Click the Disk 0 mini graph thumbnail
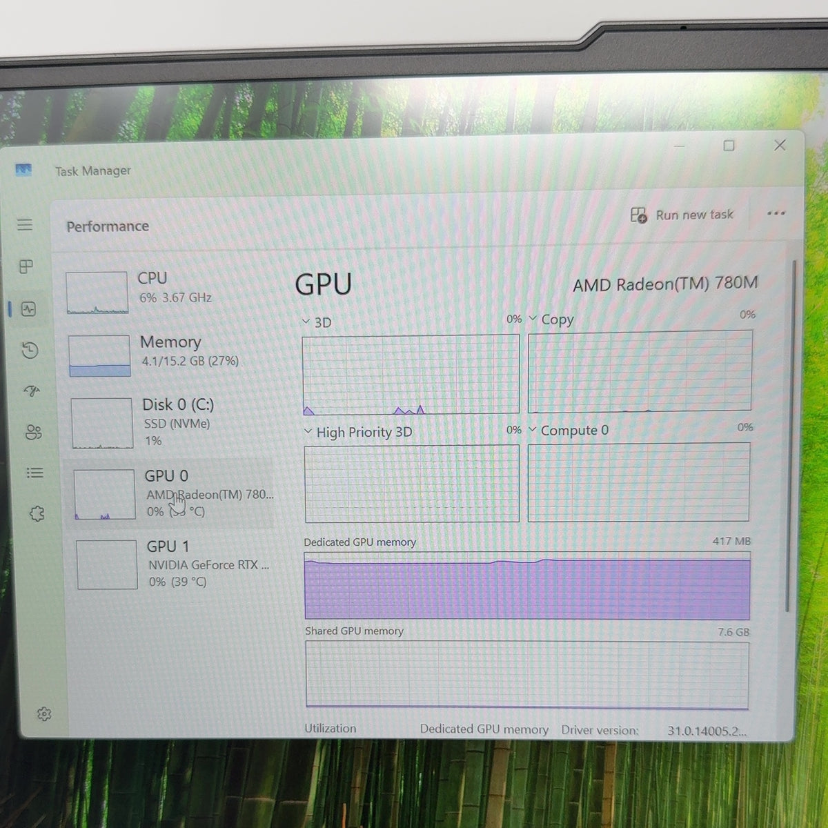 point(102,423)
